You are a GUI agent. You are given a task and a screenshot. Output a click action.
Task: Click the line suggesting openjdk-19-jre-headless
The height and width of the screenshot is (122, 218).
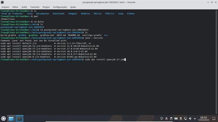48,54
